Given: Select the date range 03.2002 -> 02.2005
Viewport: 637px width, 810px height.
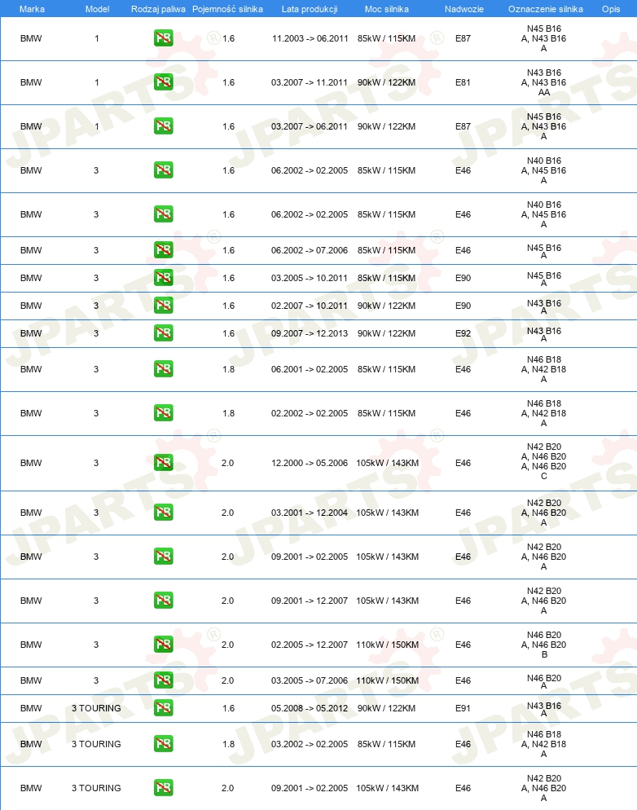Looking at the screenshot, I should 310,744.
